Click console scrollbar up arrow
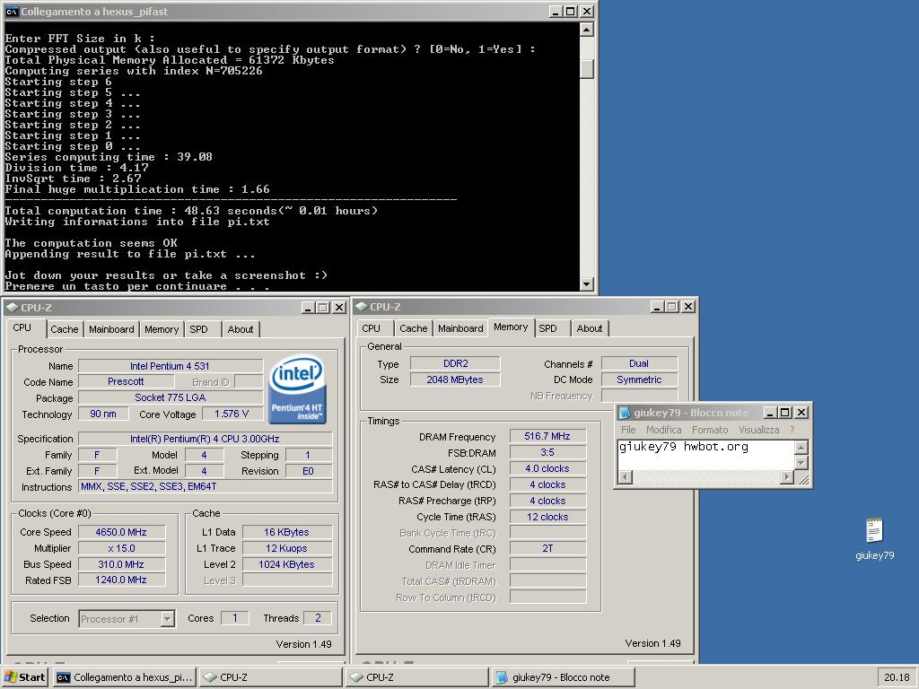Image resolution: width=919 pixels, height=689 pixels. [x=587, y=30]
